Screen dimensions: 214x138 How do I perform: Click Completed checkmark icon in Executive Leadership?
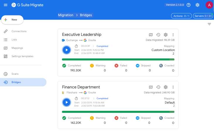tap(64, 66)
